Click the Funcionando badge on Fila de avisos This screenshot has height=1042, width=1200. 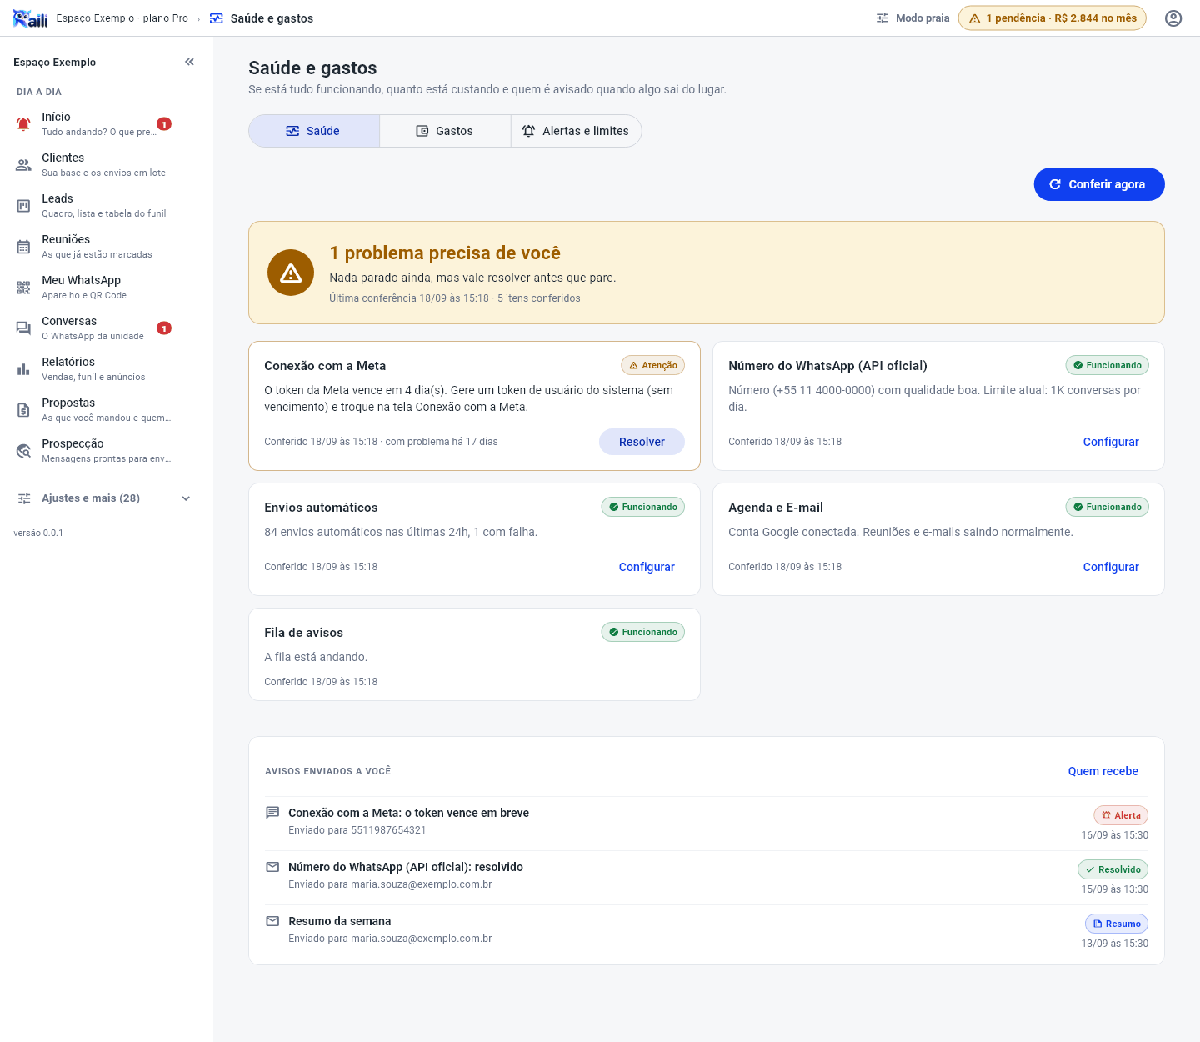[x=643, y=632]
